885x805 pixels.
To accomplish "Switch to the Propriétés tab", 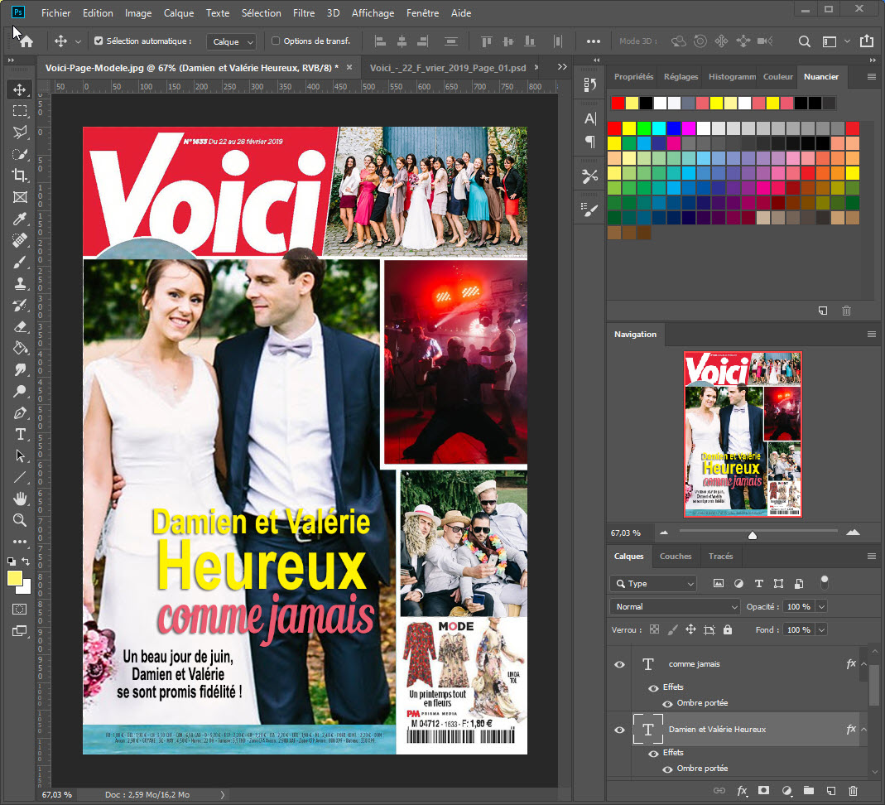I will point(633,77).
